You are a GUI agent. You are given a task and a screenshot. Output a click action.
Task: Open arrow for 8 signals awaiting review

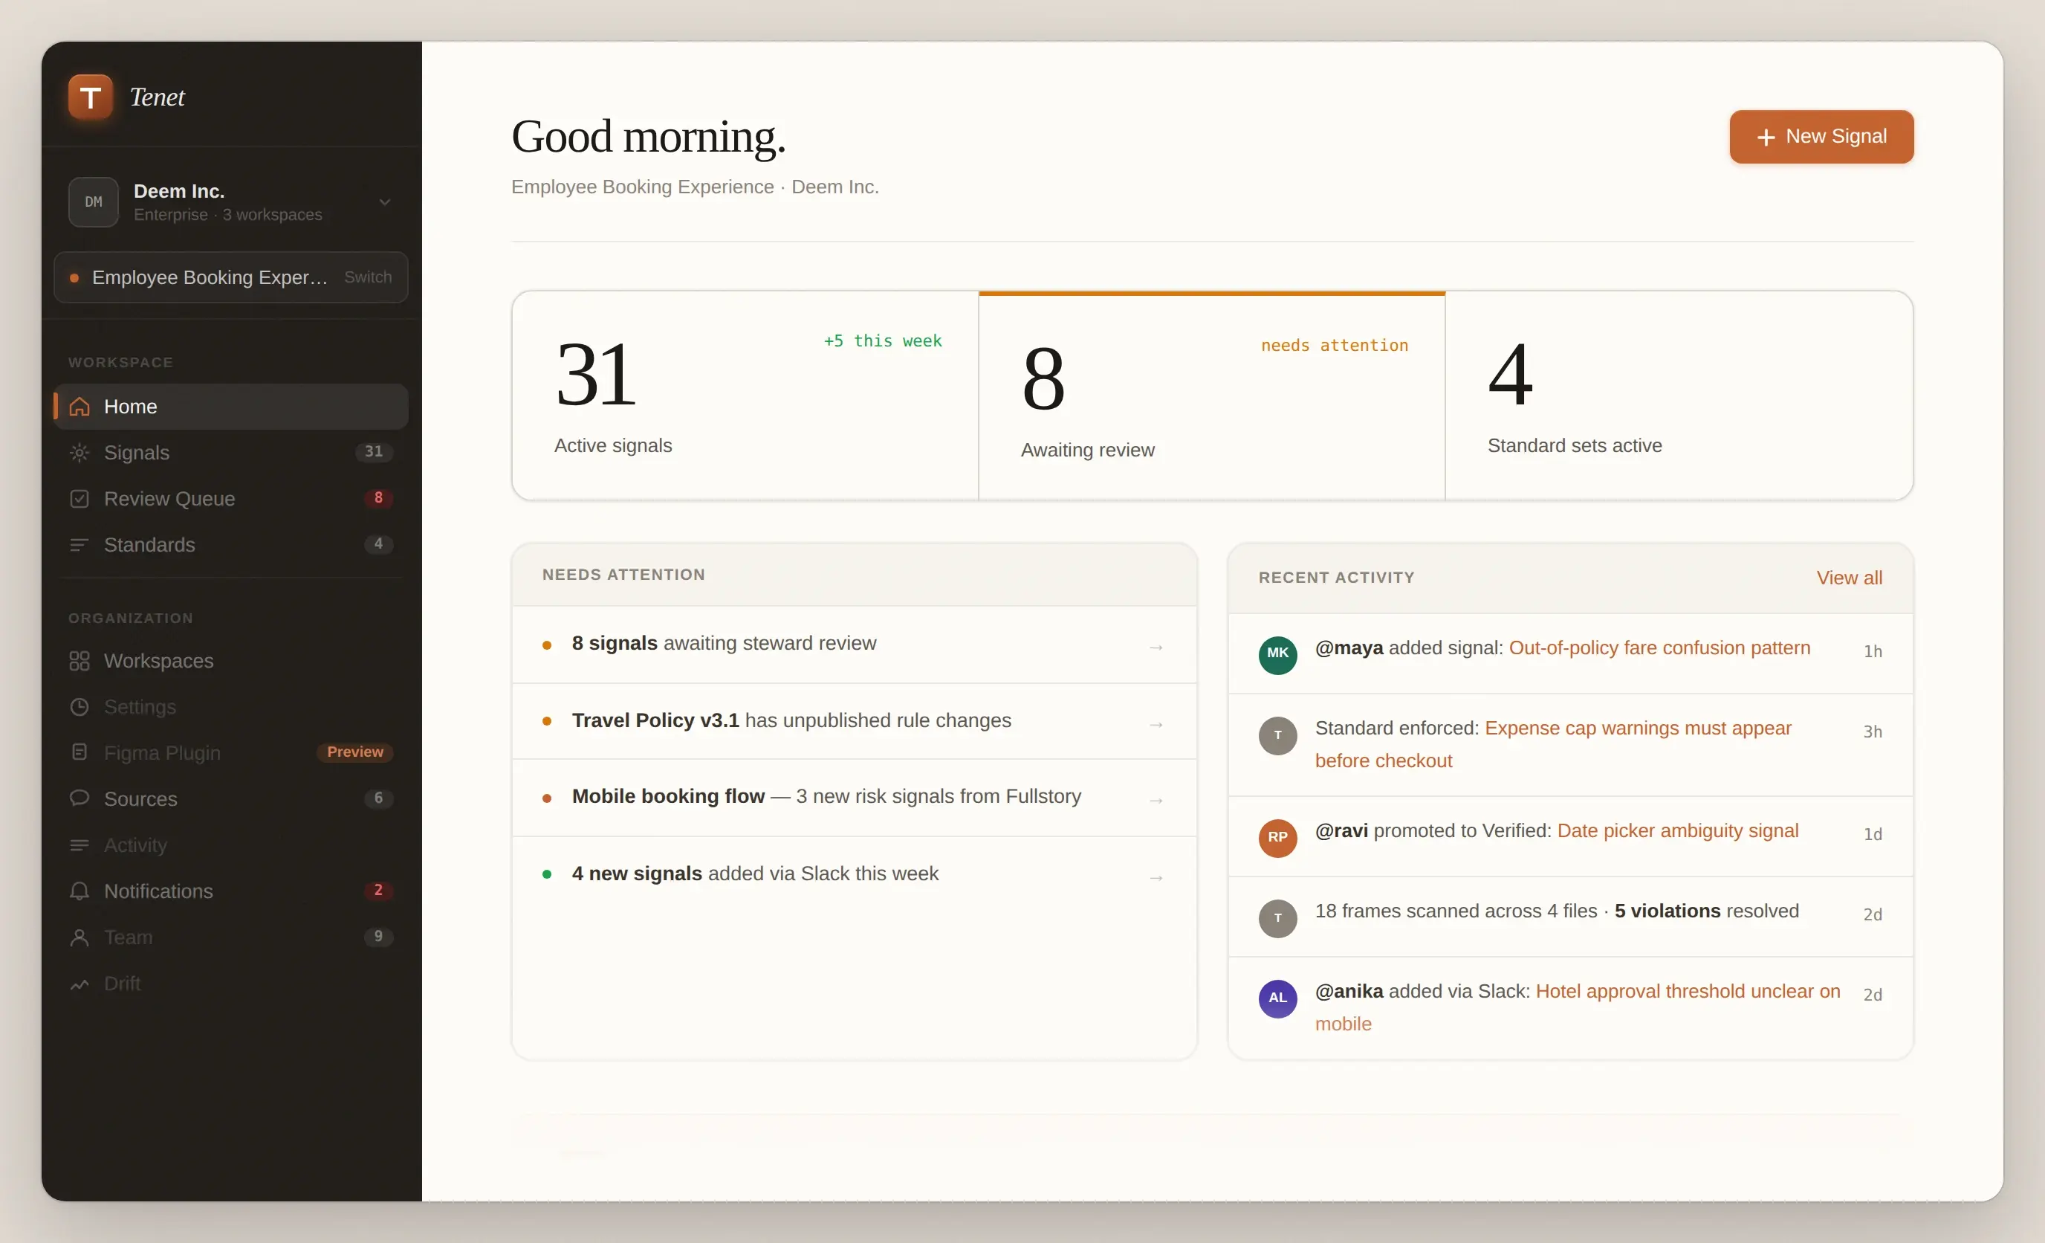(x=1156, y=647)
